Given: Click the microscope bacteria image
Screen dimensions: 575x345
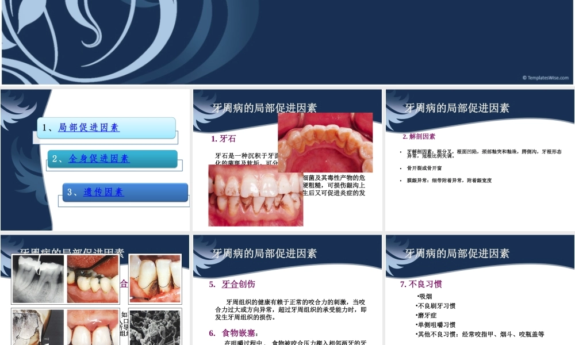Looking at the screenshot, I should click(x=154, y=327).
